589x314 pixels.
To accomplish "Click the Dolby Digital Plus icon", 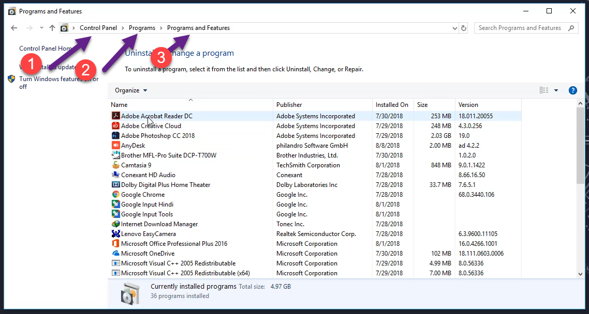I will 116,184.
